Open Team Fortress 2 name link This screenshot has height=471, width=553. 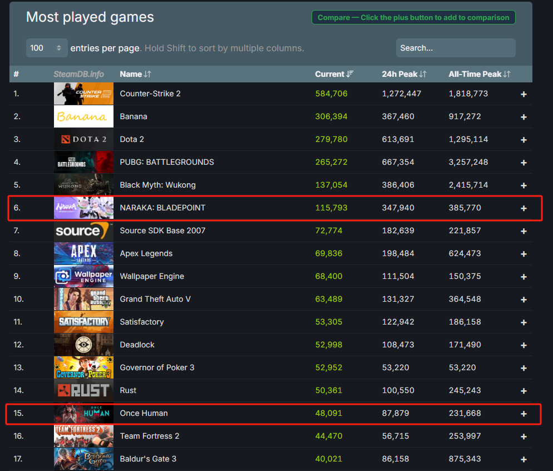pos(150,436)
